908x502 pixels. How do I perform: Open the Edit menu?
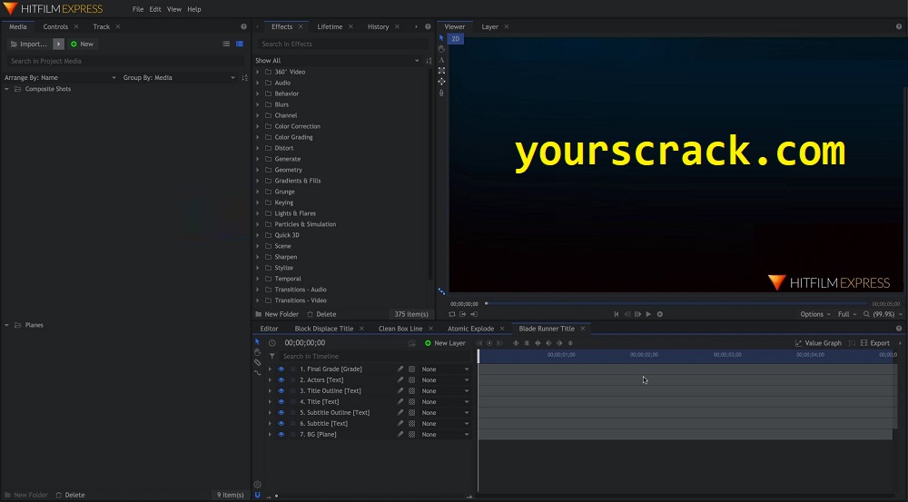click(x=155, y=9)
